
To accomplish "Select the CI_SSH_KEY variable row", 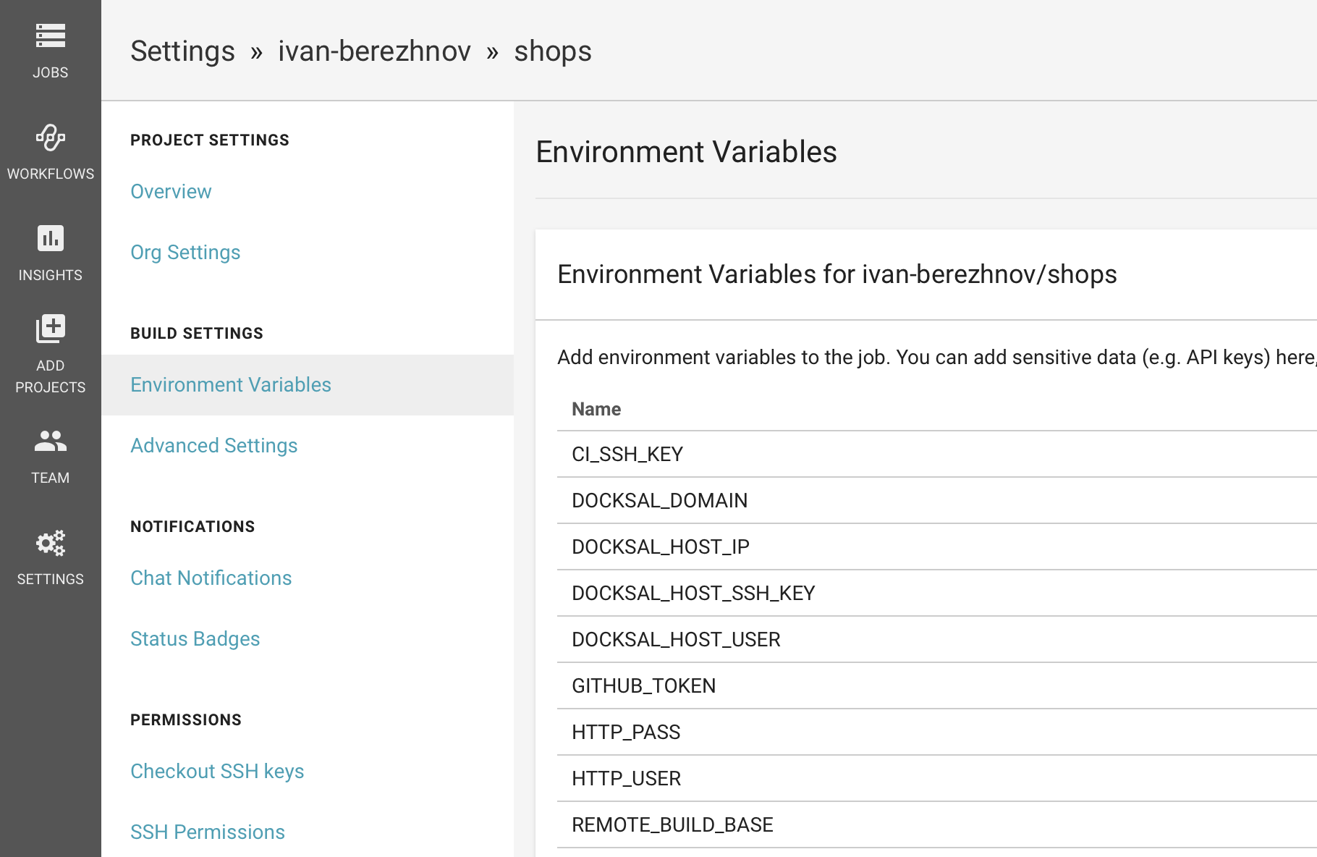I will coord(627,454).
